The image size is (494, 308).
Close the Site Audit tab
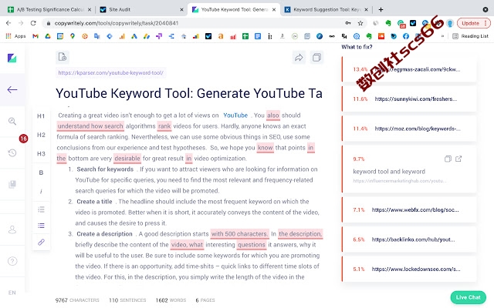pos(181,10)
